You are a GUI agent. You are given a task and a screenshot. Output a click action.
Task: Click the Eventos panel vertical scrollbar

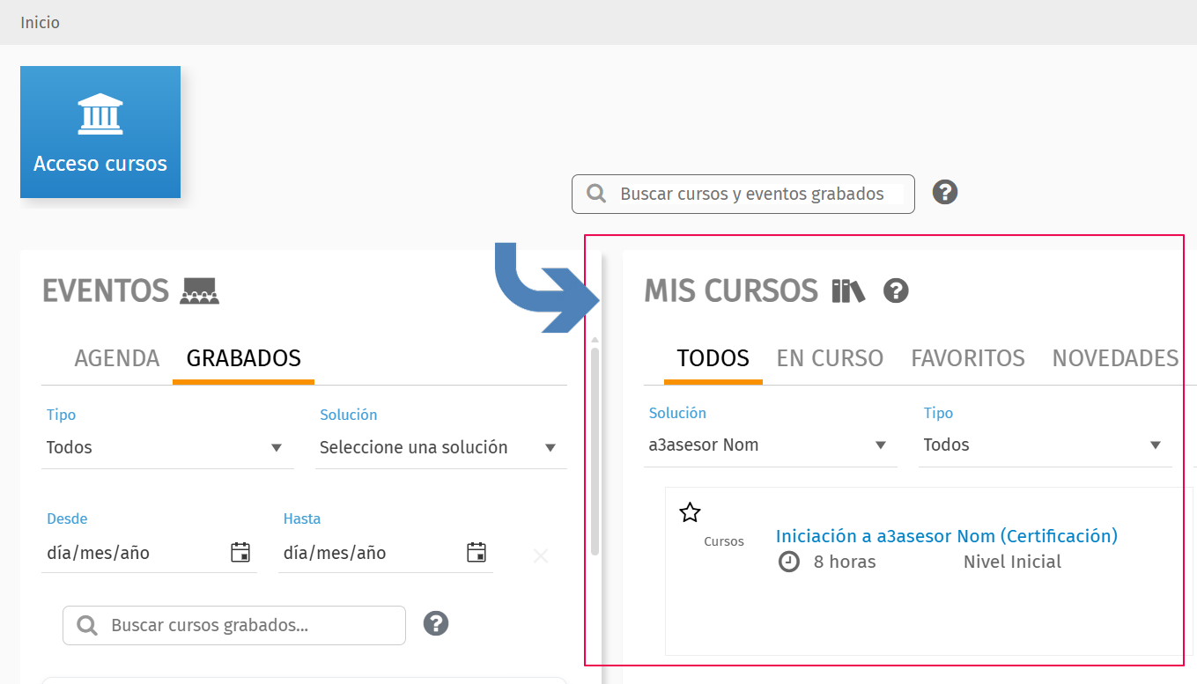tap(595, 451)
